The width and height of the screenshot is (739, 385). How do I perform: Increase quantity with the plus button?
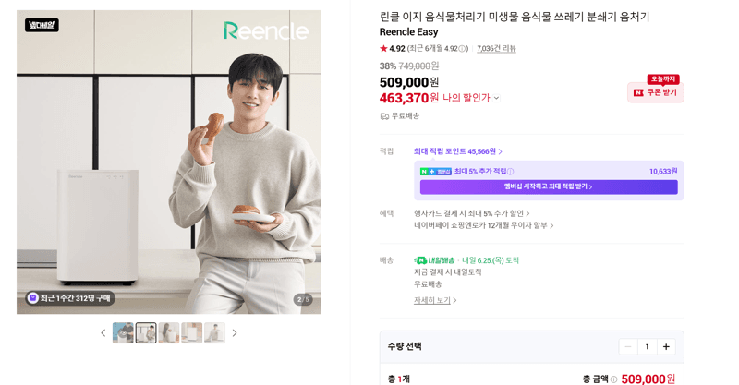(x=666, y=347)
